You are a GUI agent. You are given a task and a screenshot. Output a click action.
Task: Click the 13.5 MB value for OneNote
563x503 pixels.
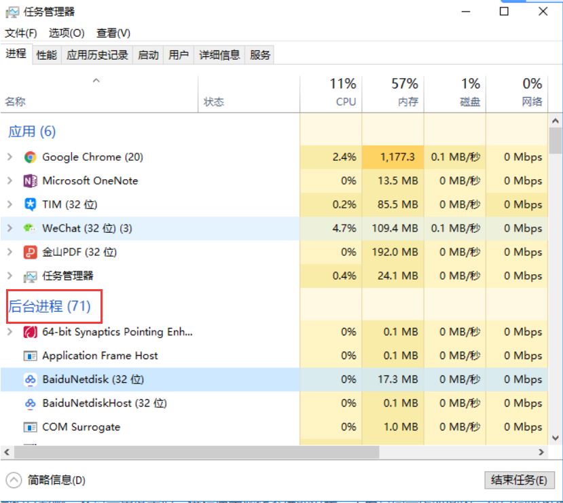pyautogui.click(x=398, y=181)
